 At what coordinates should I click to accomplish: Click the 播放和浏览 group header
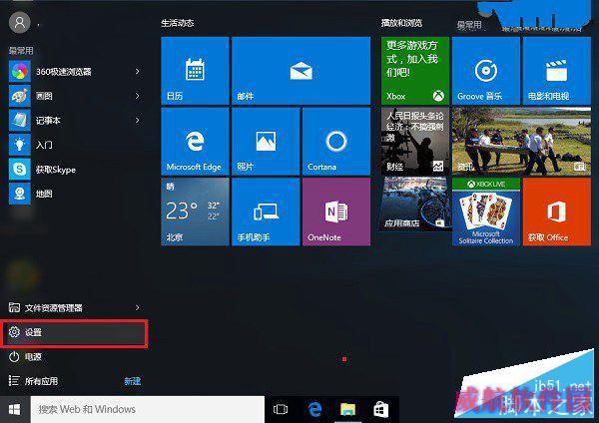[x=401, y=23]
